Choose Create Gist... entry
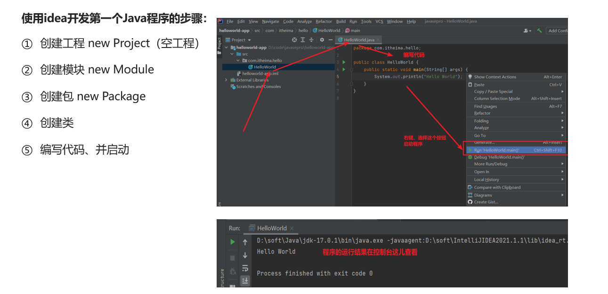 coord(516,202)
